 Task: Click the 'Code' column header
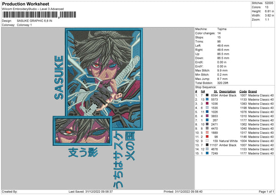(x=243, y=92)
